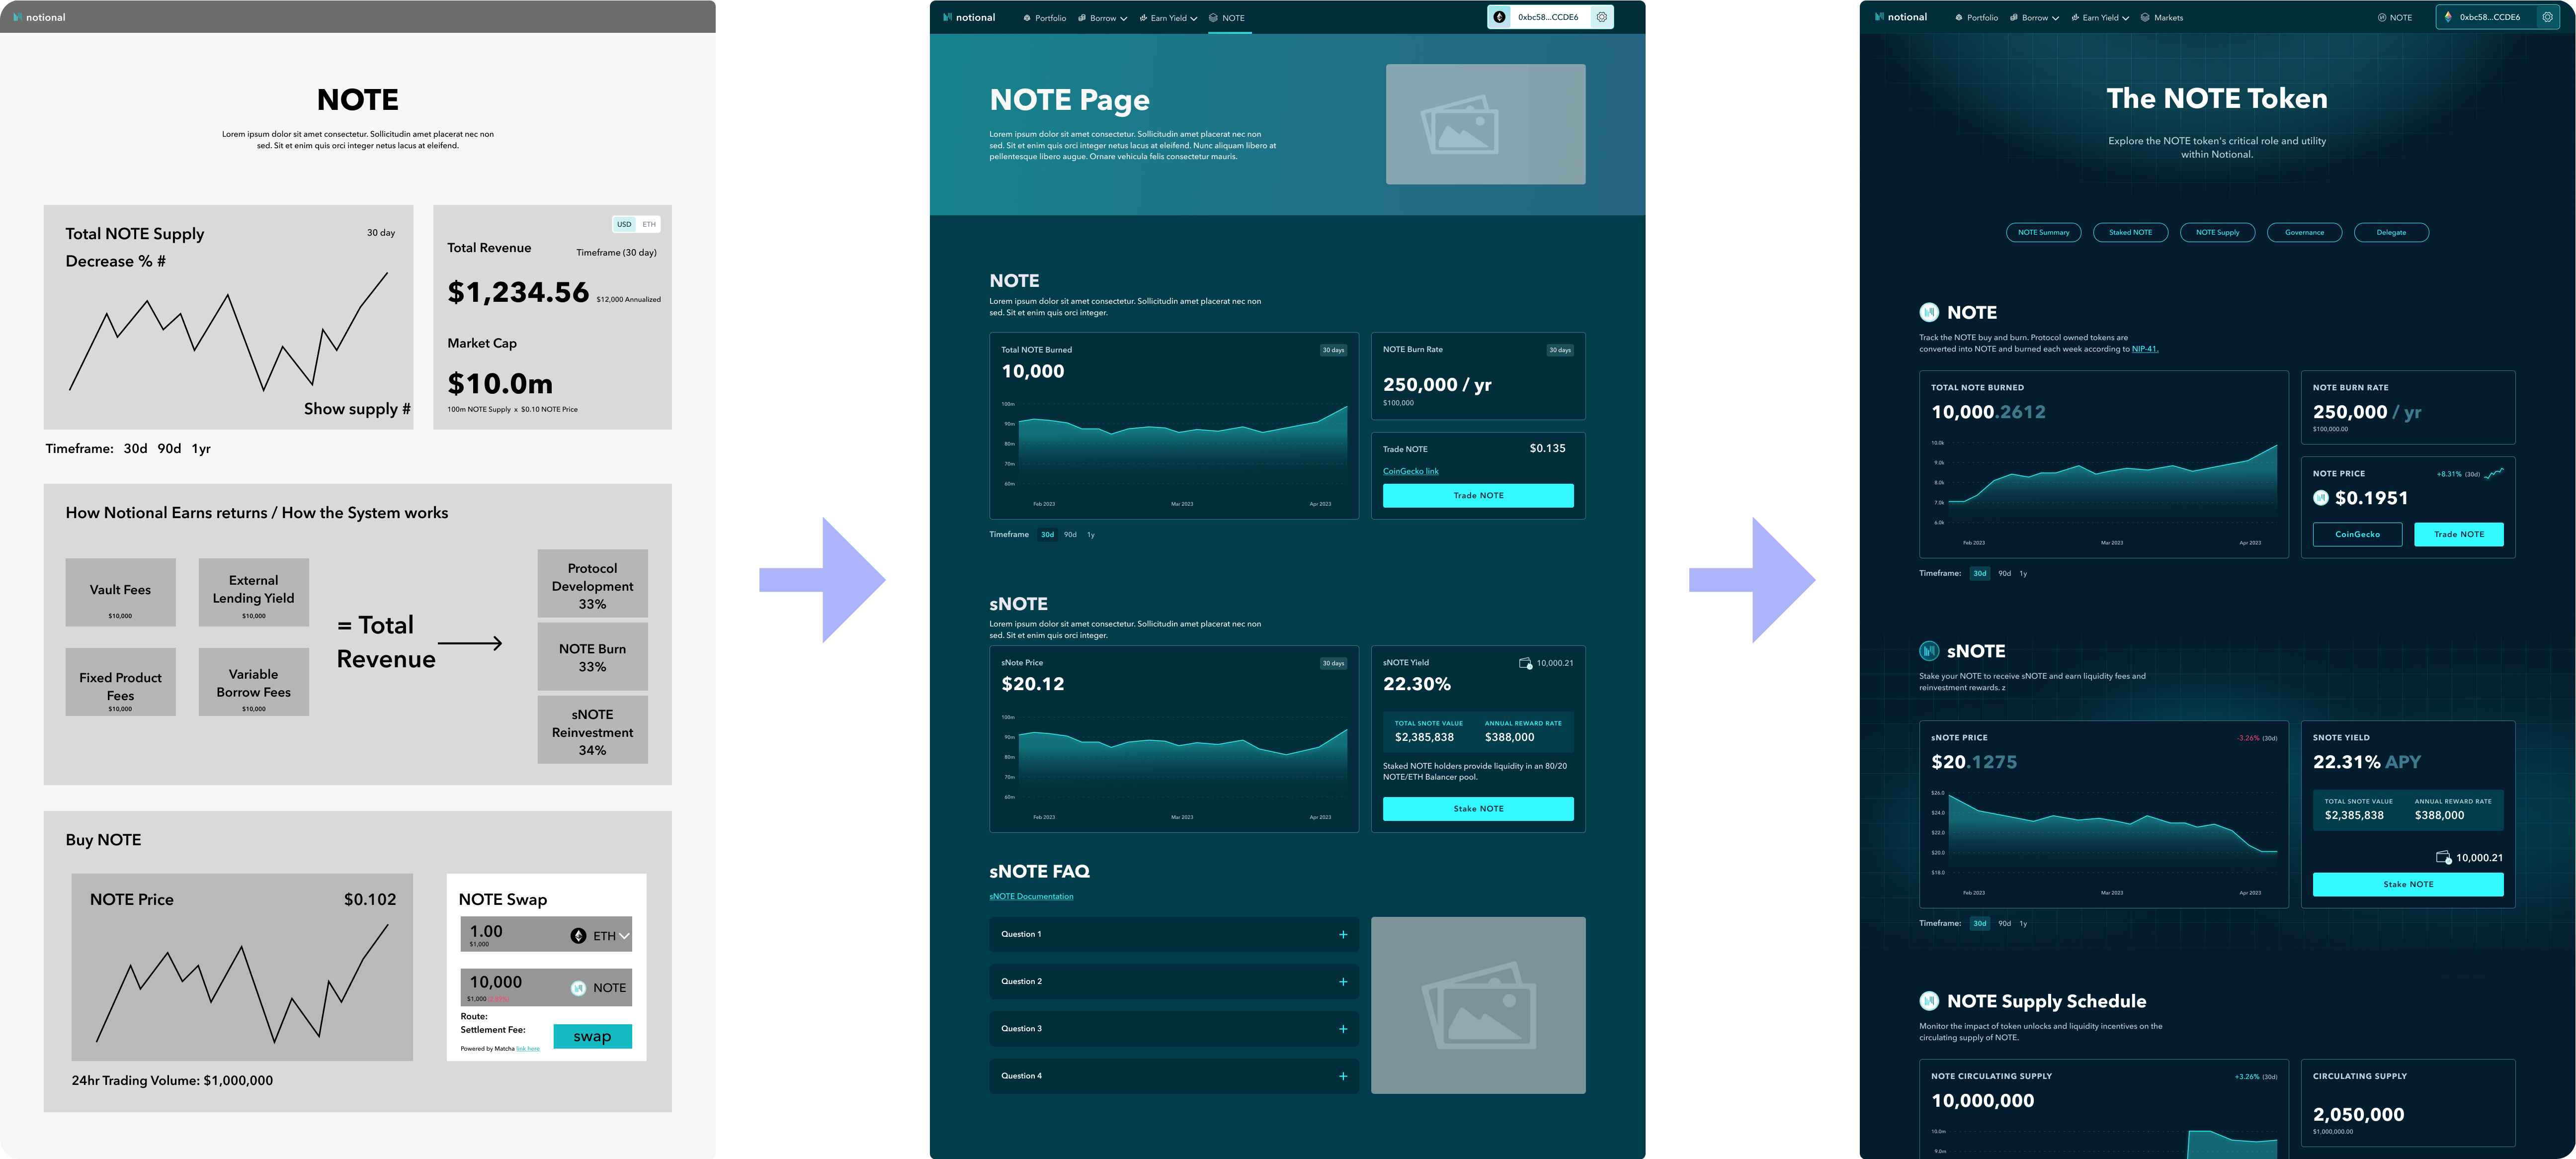This screenshot has width=2576, height=1159.
Task: Click the Ethereum coin icon in NOTE Swap
Action: click(578, 936)
